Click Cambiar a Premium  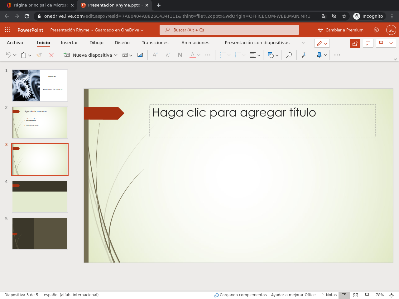coord(341,30)
